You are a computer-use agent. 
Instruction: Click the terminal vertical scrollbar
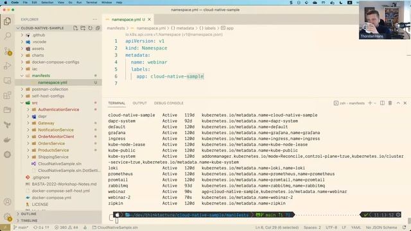[409, 221]
